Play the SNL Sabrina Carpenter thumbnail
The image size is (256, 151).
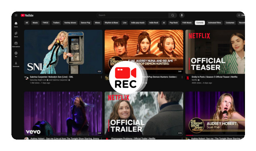63,52
